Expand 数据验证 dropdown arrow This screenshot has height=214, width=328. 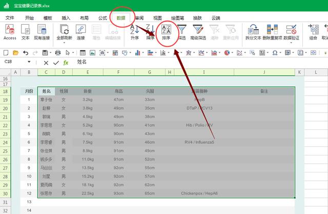point(291,43)
